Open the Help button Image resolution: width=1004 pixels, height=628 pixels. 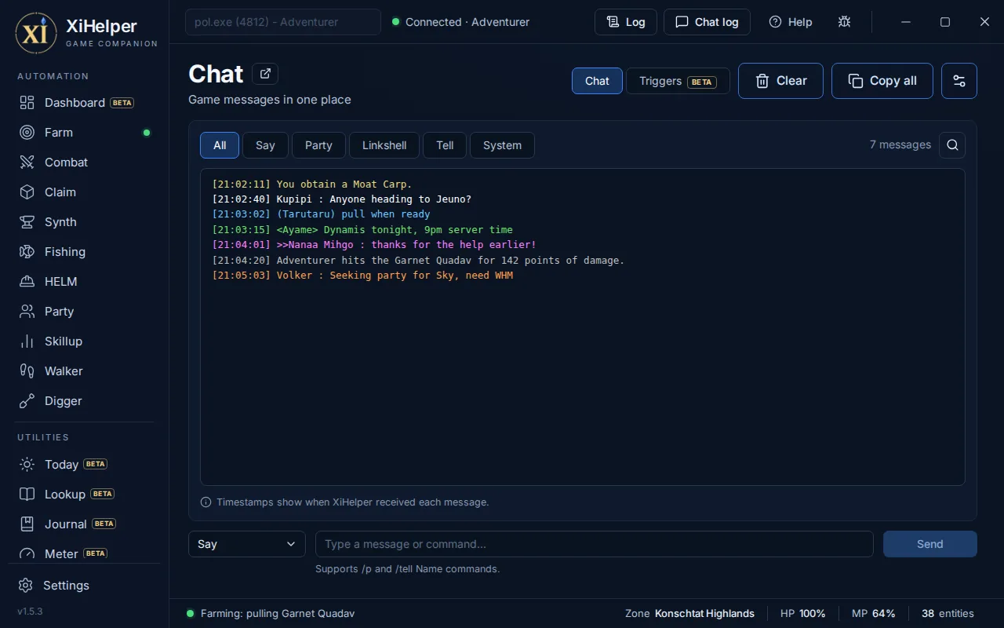pos(791,22)
